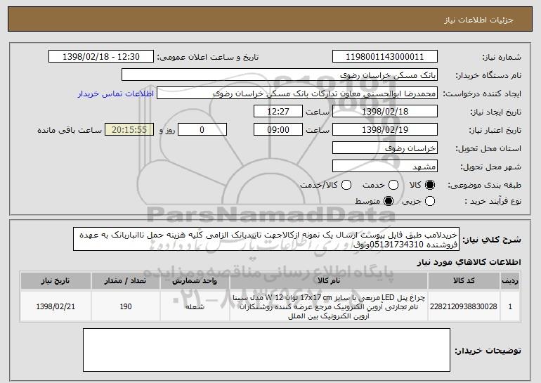Click the validity date field 1398/02/19
The image size is (541, 383).
pos(385,130)
